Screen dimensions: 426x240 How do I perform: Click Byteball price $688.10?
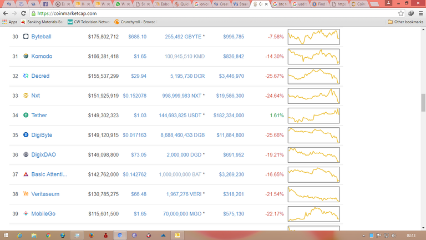click(x=138, y=37)
